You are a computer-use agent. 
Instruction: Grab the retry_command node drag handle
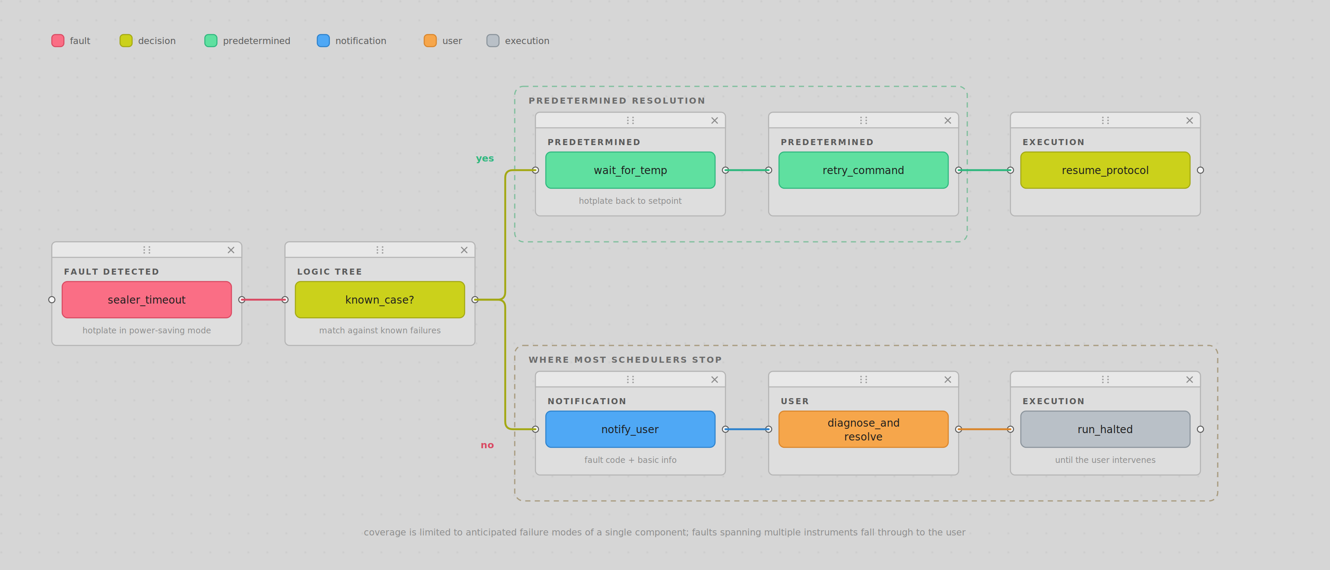[863, 120]
